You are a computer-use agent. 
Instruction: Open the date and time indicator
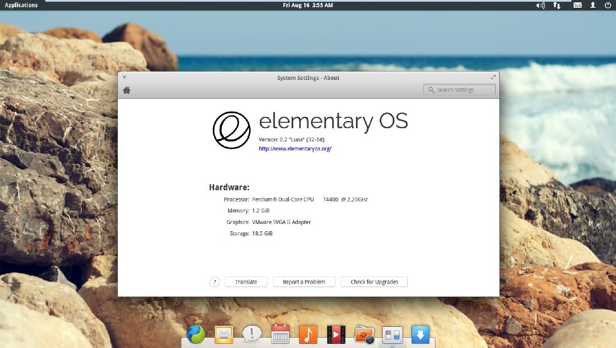coord(307,5)
